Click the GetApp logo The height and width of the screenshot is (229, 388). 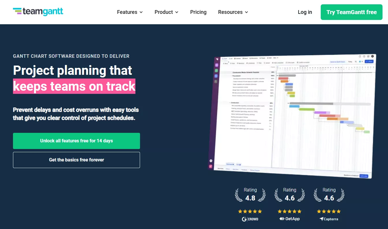click(x=290, y=219)
